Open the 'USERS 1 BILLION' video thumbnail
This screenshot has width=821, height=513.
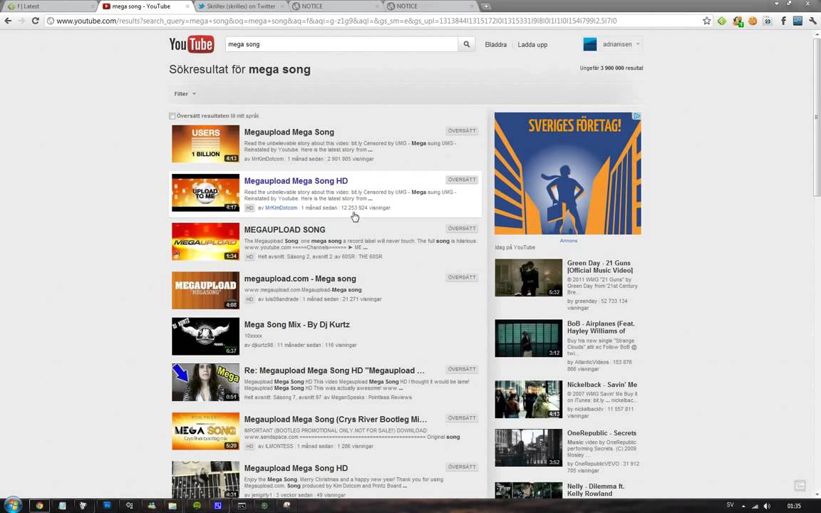205,144
